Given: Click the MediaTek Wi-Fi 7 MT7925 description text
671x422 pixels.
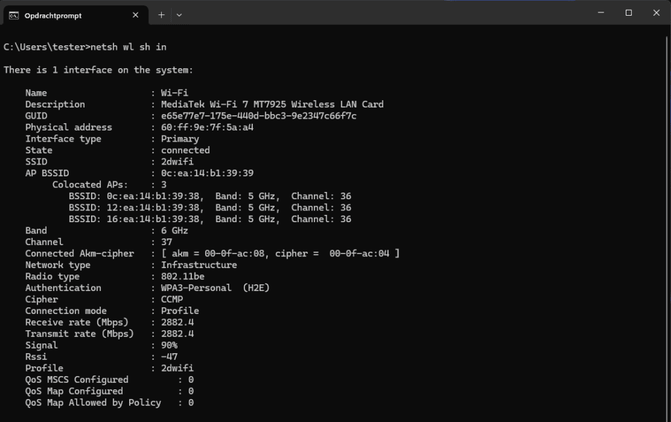Looking at the screenshot, I should coord(272,104).
